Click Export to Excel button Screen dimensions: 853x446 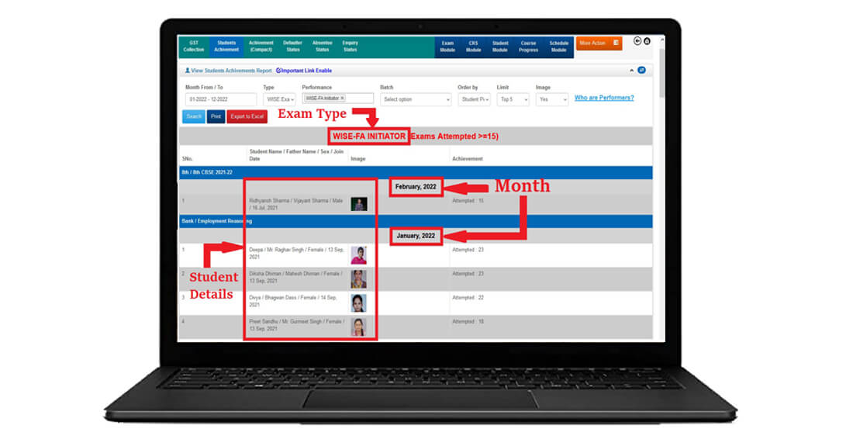[x=247, y=116]
